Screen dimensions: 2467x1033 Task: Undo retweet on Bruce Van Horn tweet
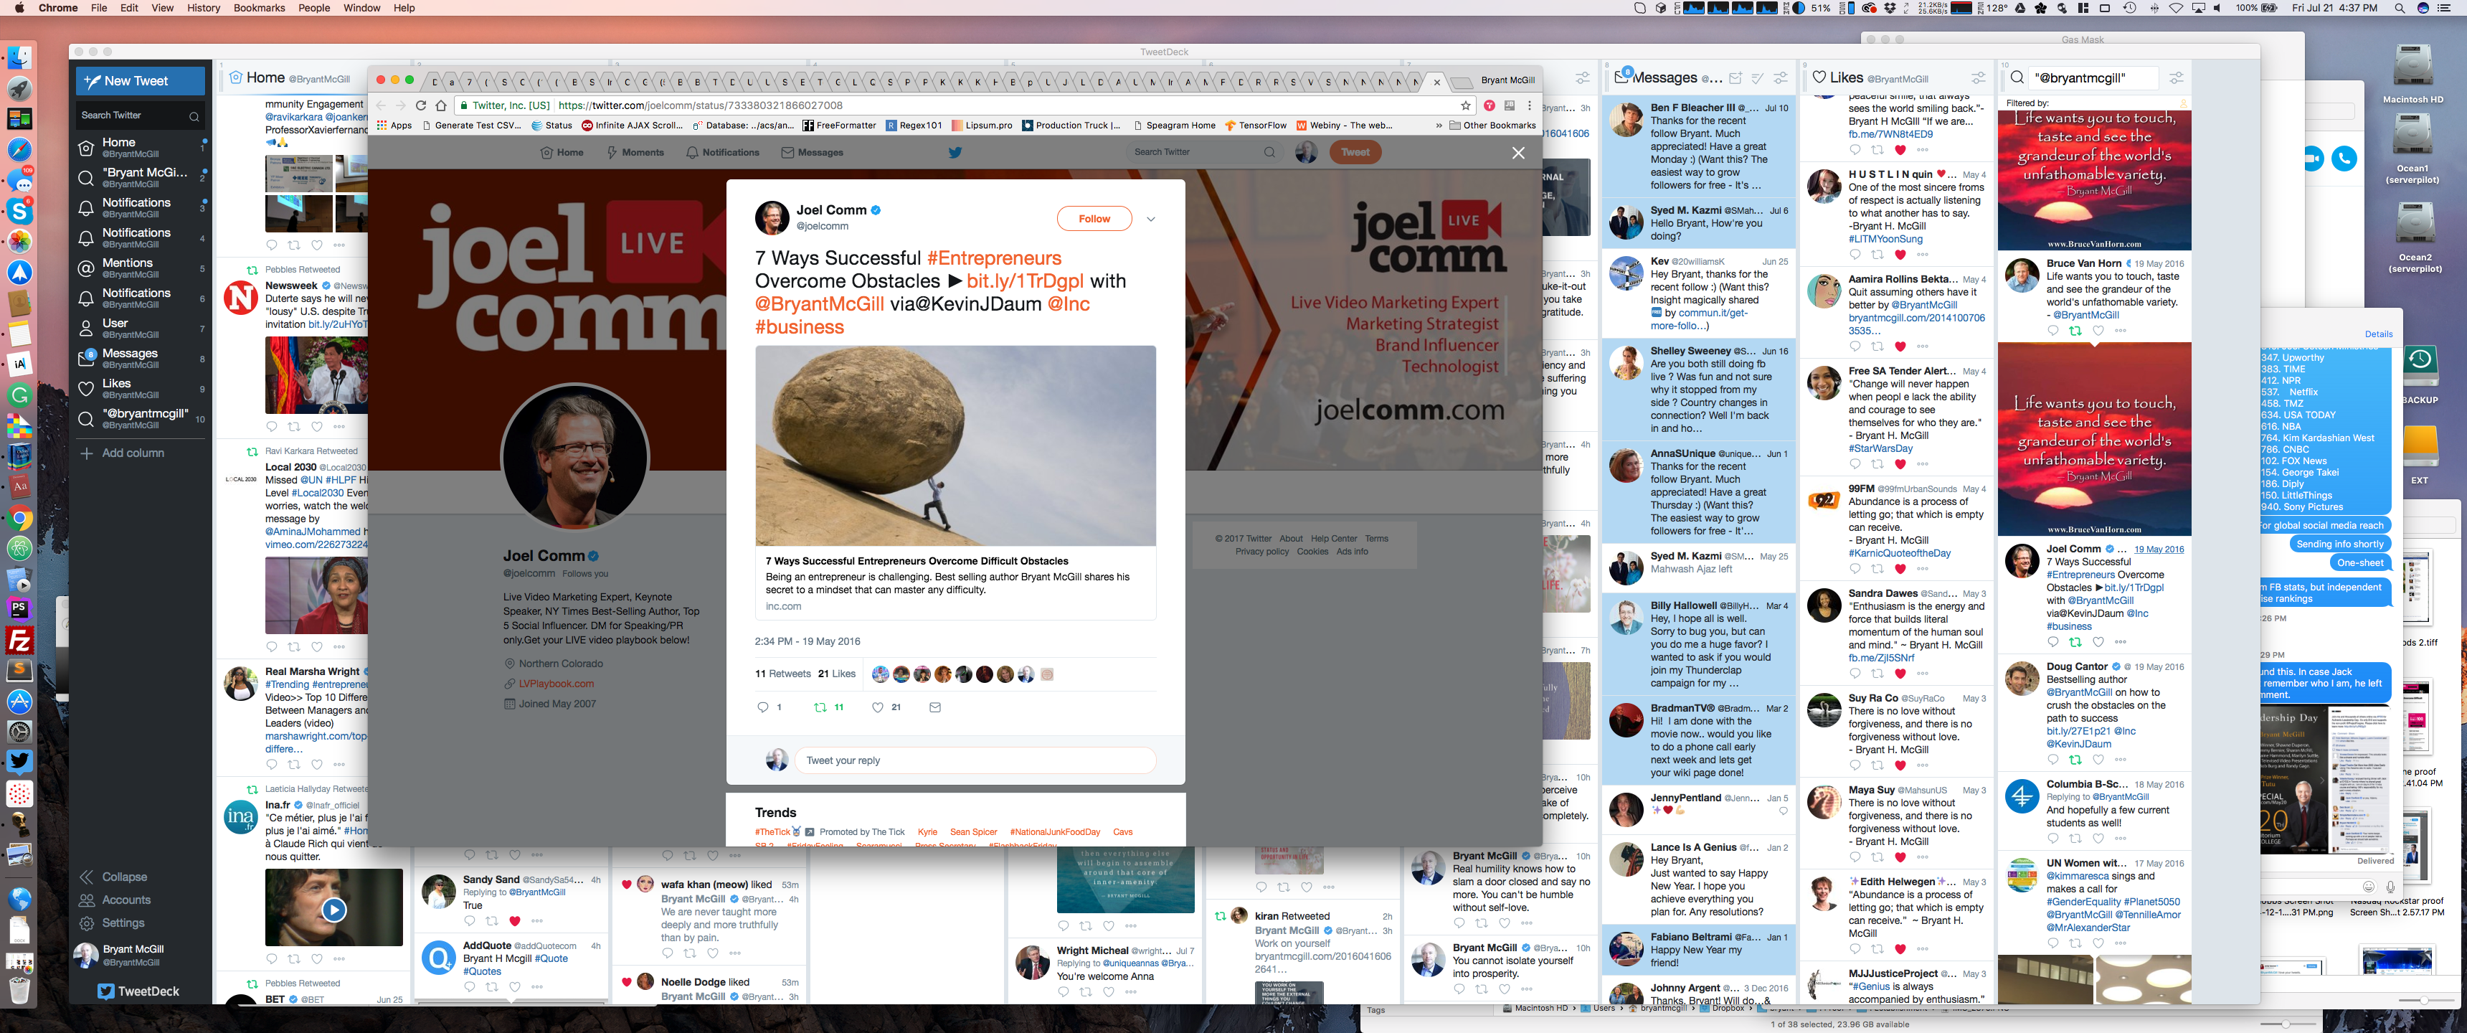2074,331
